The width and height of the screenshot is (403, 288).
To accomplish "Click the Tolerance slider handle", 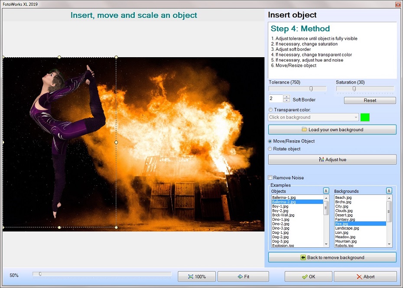I will coord(311,88).
